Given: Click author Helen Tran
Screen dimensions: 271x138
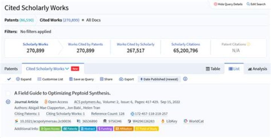Looking at the screenshot, I should [x=91, y=108].
